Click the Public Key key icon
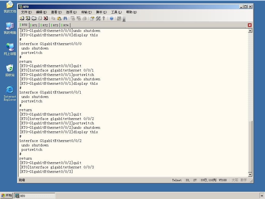 104,18
